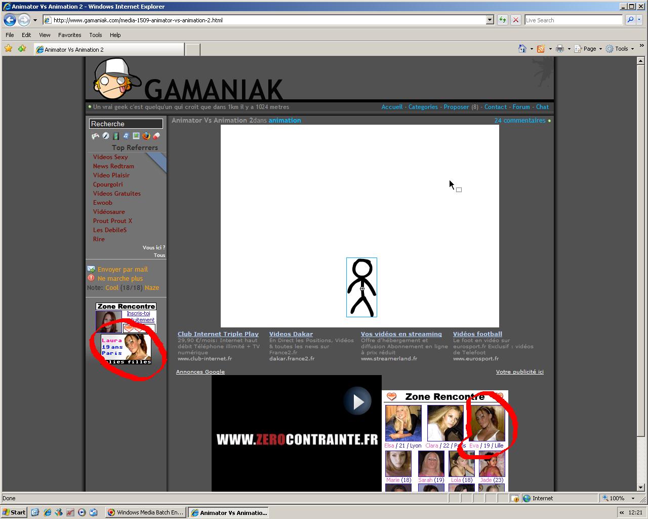Click in the Recherche search field
648x519 pixels.
(126, 124)
